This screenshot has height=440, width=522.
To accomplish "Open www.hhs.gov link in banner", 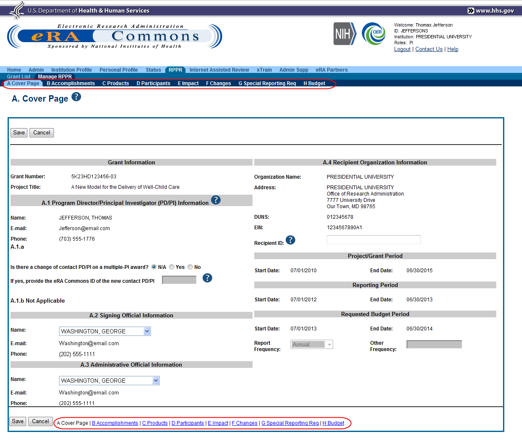I will tap(491, 11).
